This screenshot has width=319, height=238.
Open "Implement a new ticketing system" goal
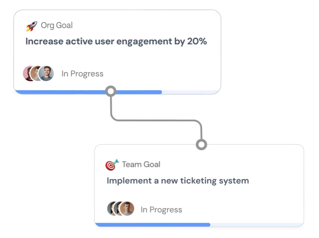pyautogui.click(x=177, y=181)
